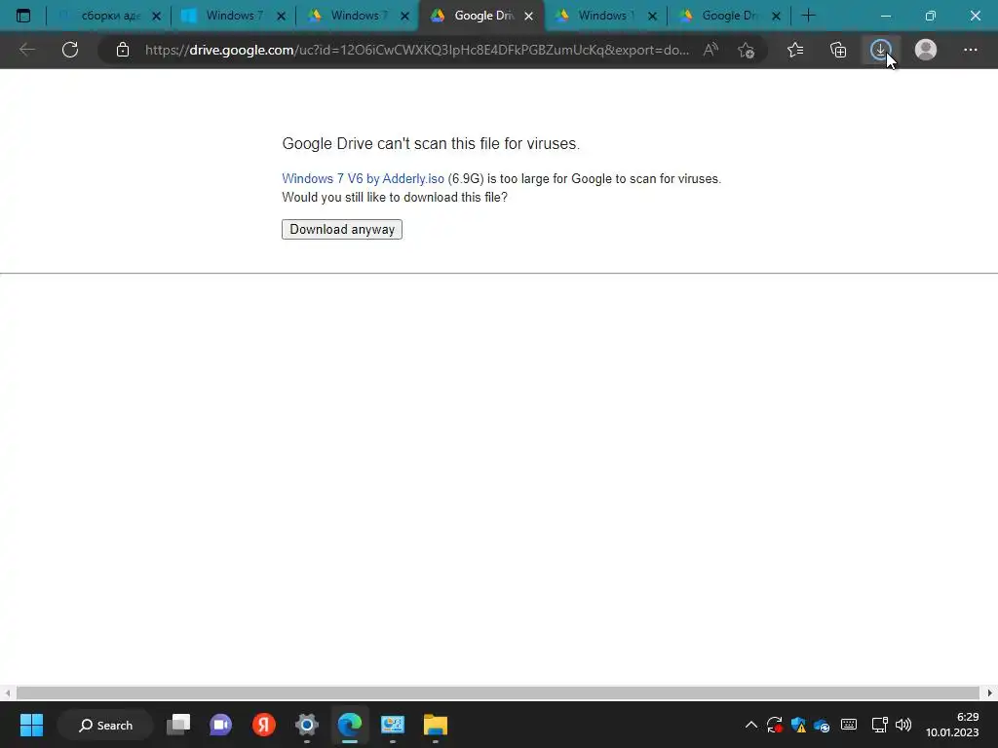Screen dimensions: 998x748
Task: Open Settings and more menu
Action: pyautogui.click(x=970, y=50)
